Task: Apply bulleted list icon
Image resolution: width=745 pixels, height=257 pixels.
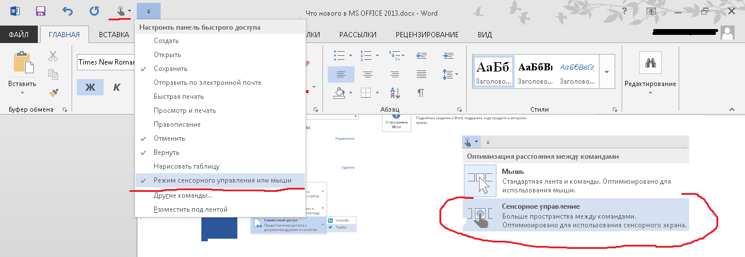Action: click(x=339, y=55)
